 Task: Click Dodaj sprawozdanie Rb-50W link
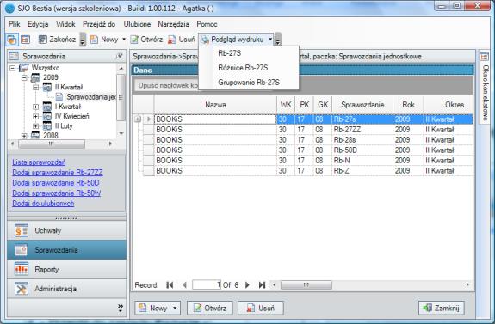coord(56,193)
